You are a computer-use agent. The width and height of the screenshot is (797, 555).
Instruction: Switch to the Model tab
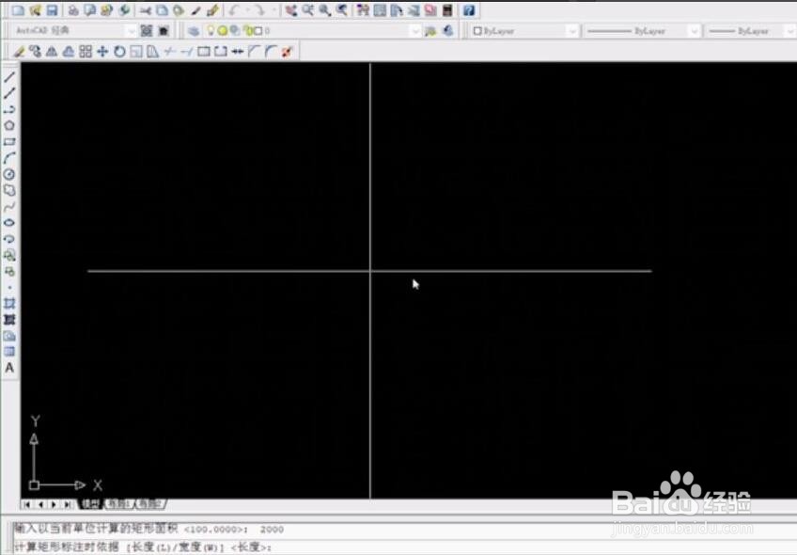(x=91, y=504)
